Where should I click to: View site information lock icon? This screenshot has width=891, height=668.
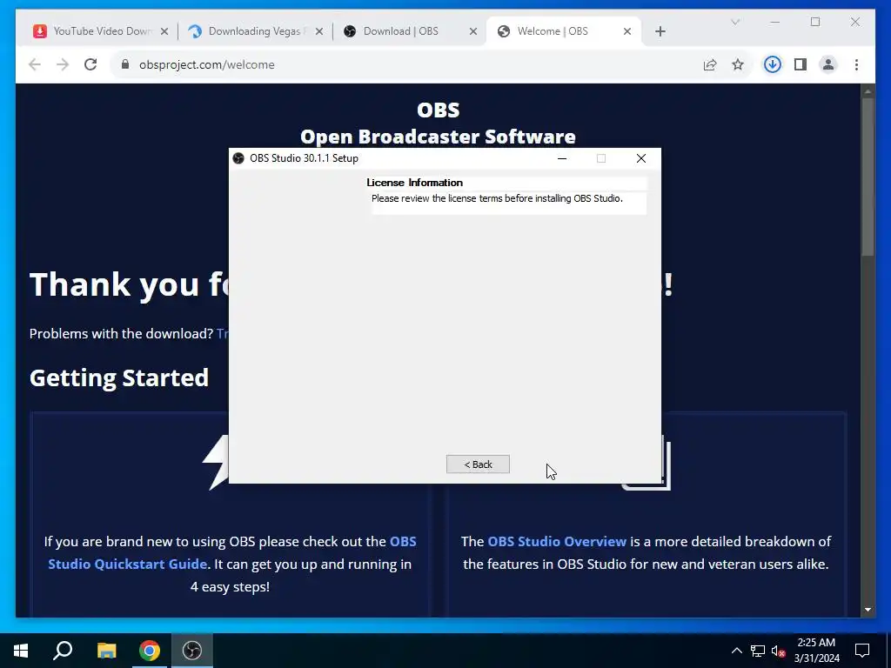point(125,64)
